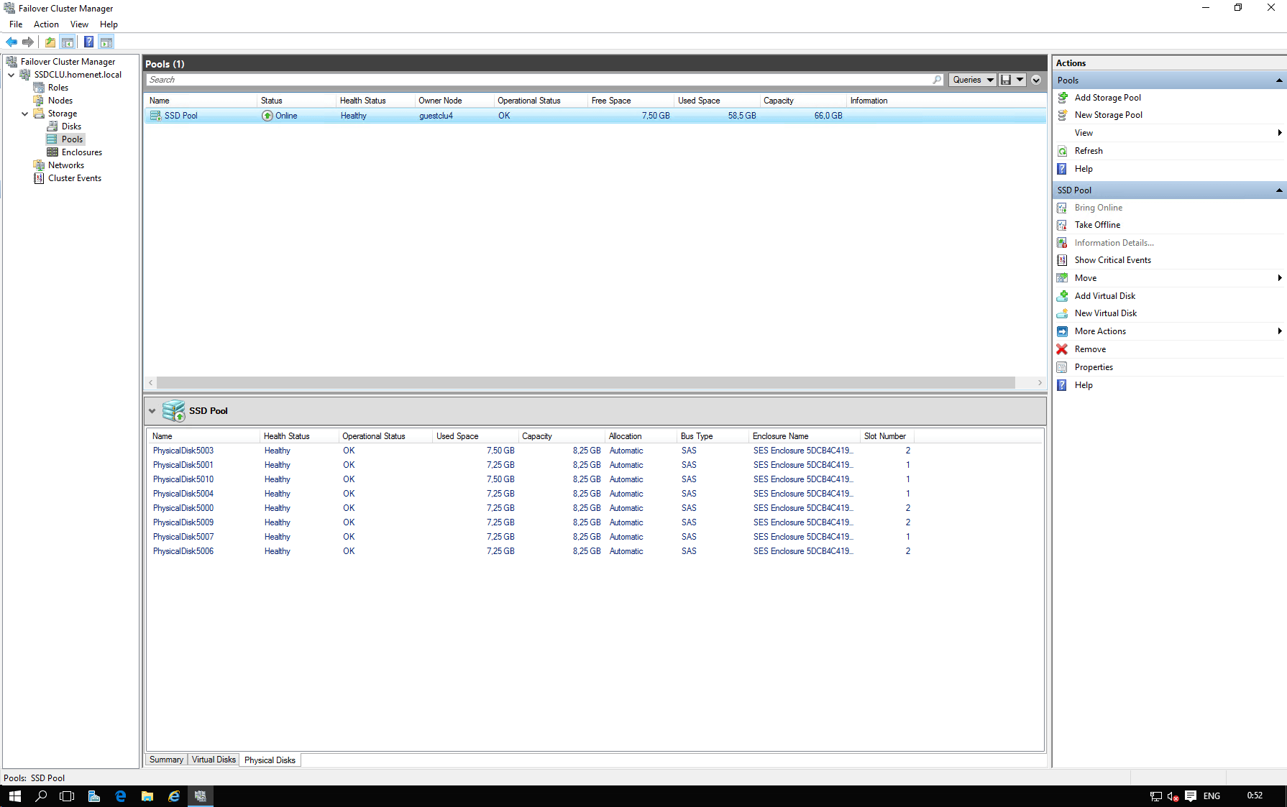The height and width of the screenshot is (807, 1287).
Task: Click Information Details action
Action: click(x=1114, y=243)
